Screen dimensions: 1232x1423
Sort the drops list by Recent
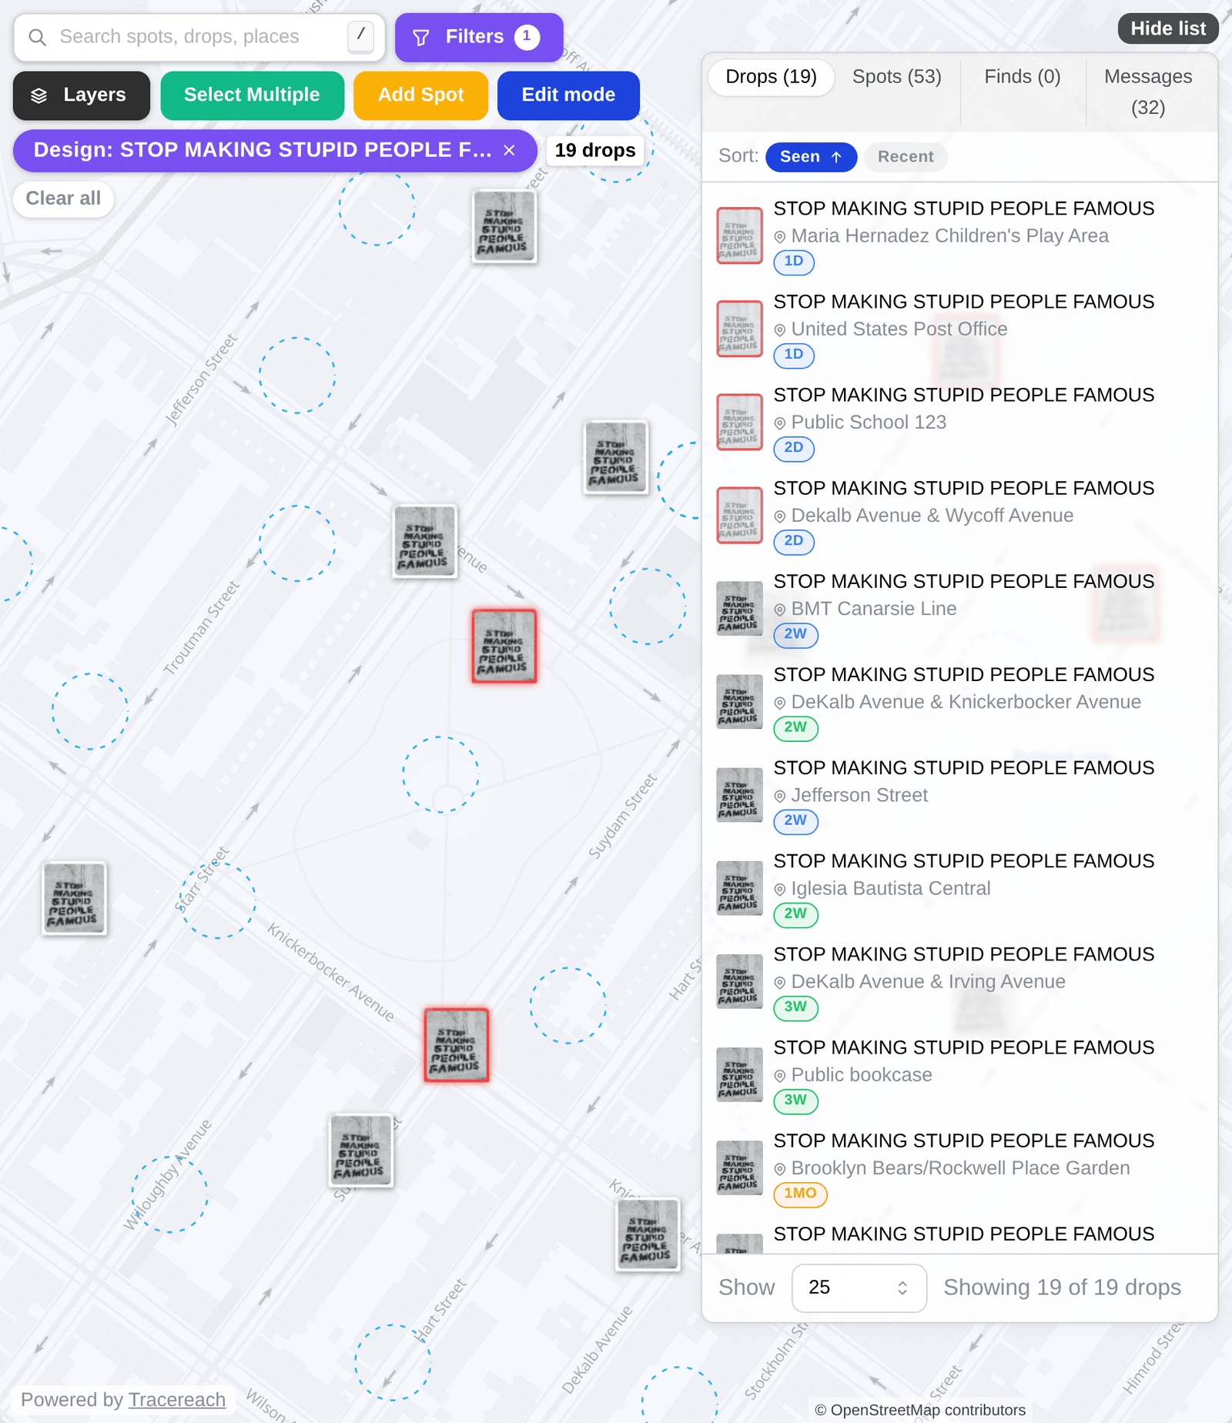coord(906,157)
